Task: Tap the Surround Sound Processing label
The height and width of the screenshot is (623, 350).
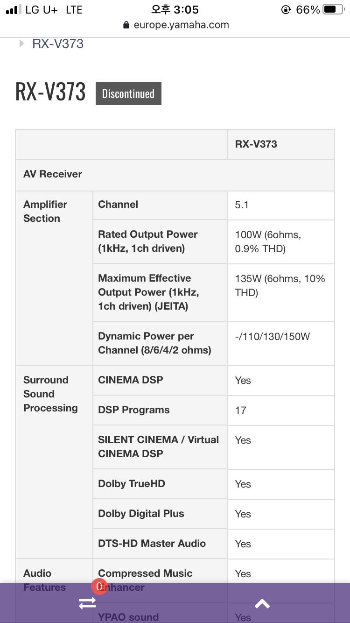Action: [x=50, y=394]
